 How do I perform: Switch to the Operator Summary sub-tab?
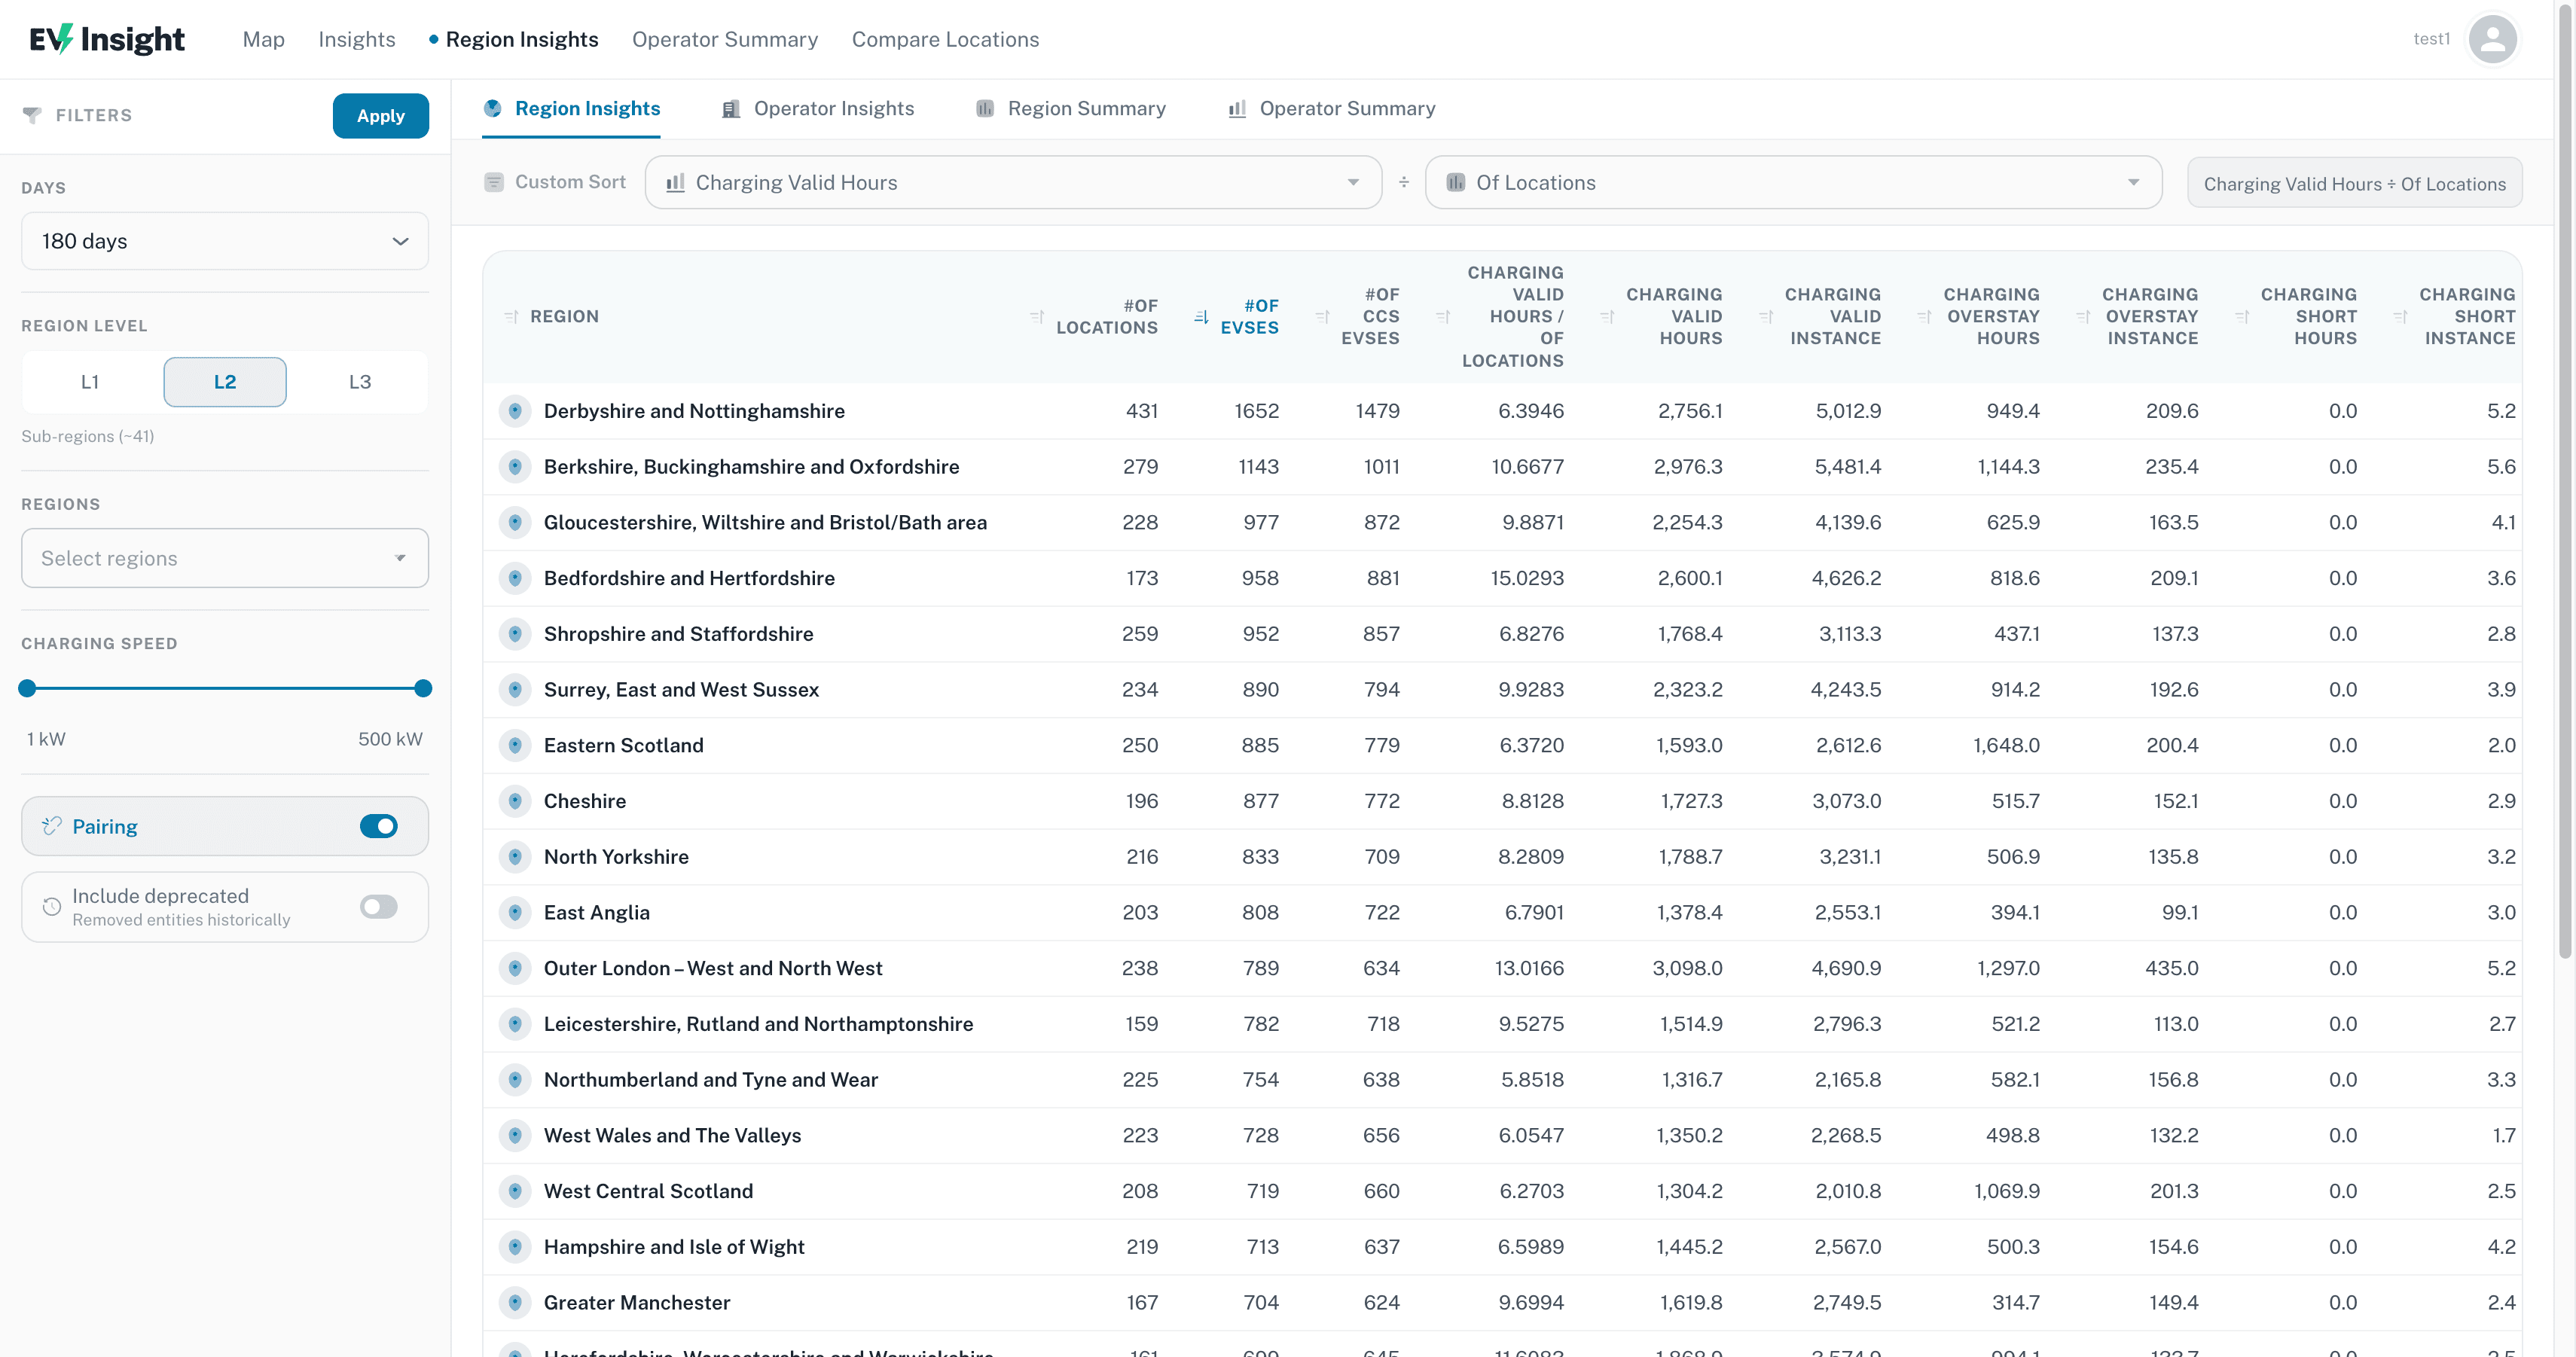pos(1331,108)
